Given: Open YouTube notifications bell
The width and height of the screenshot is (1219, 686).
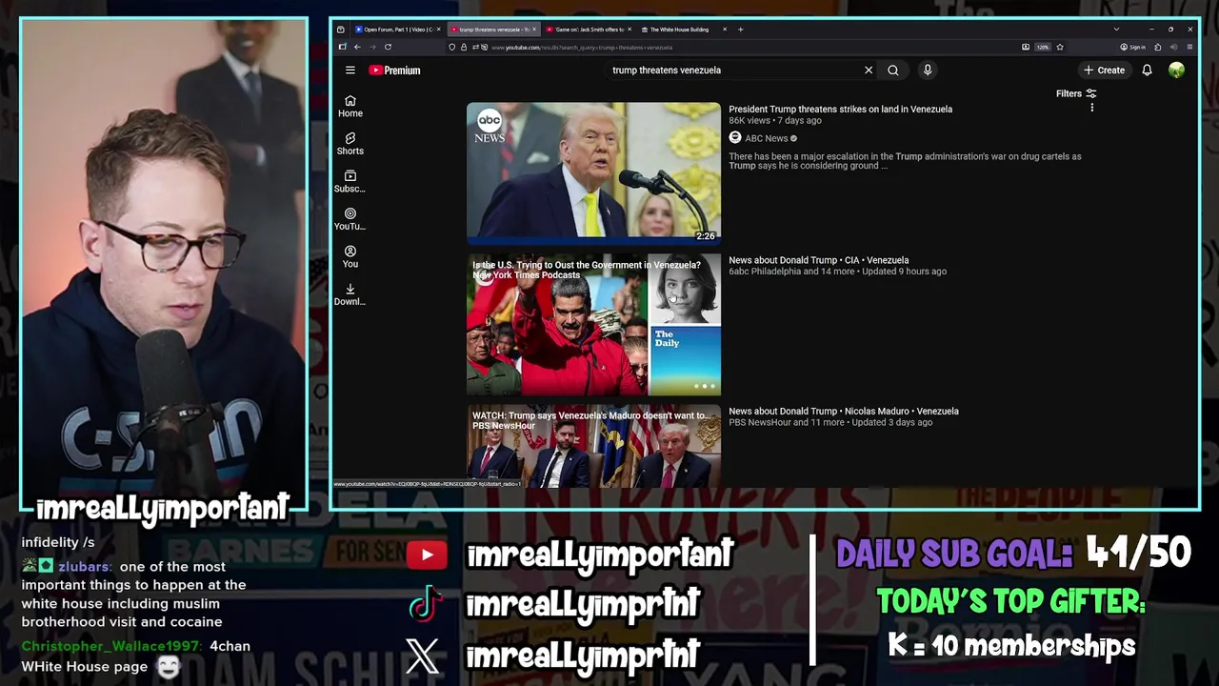Looking at the screenshot, I should point(1148,71).
